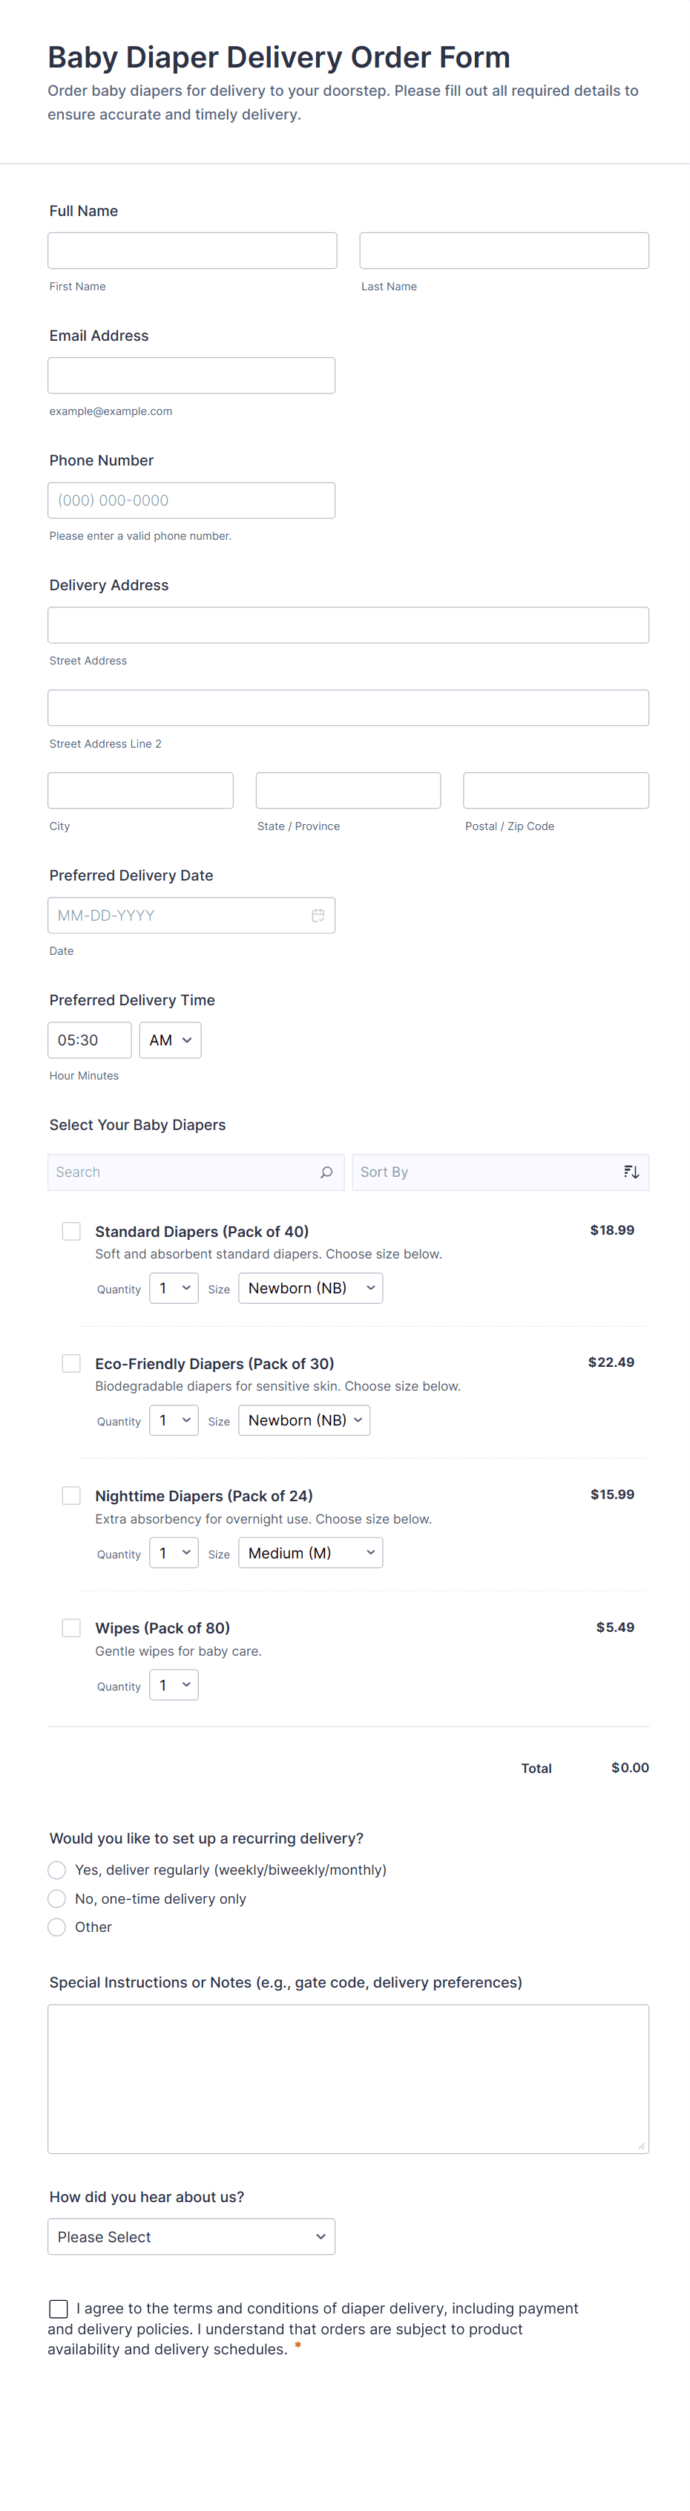Check the Standard Diapers product checkbox
The height and width of the screenshot is (2511, 690).
(x=71, y=1231)
